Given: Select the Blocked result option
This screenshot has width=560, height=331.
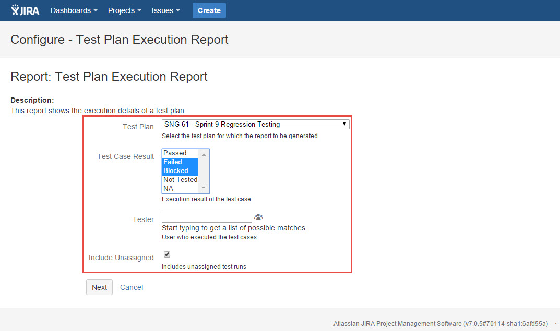Looking at the screenshot, I should (180, 171).
